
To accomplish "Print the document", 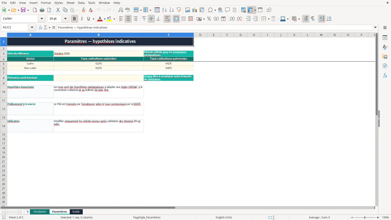I will pyautogui.click(x=42, y=10).
